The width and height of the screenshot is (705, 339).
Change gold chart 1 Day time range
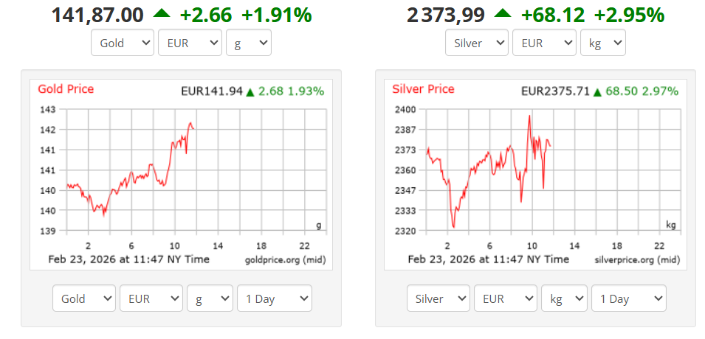click(x=275, y=298)
